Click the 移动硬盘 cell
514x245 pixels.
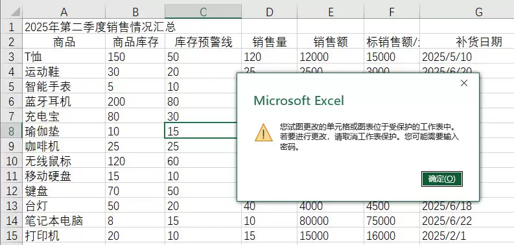tap(64, 176)
